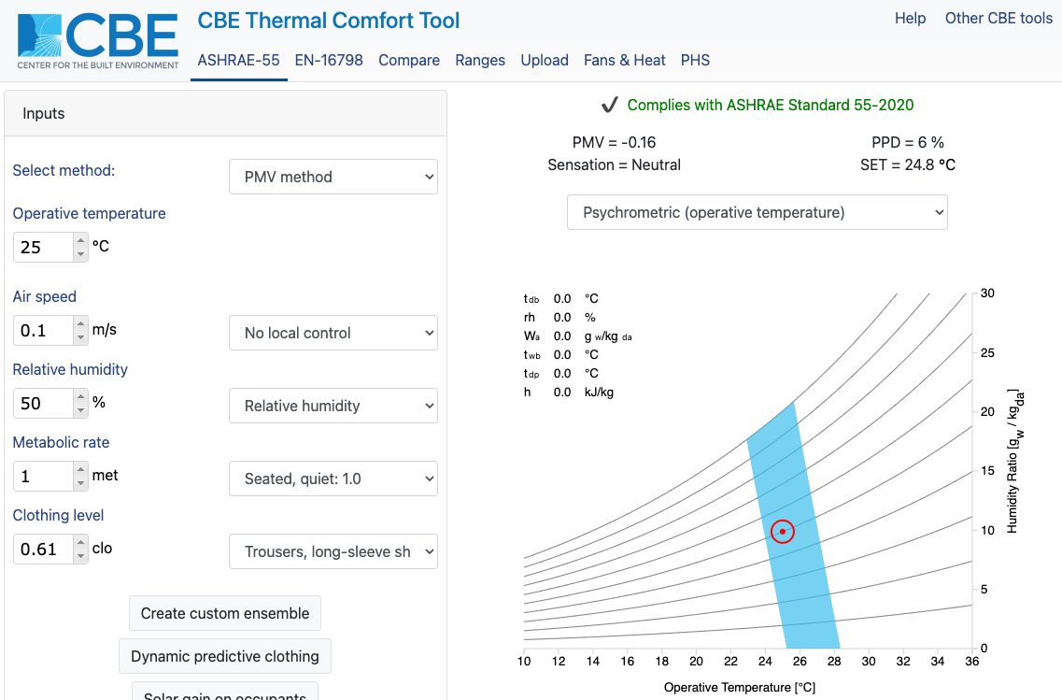This screenshot has width=1062, height=700.
Task: Open the Seated, quiet metabolic rate dropdown
Action: click(x=333, y=479)
